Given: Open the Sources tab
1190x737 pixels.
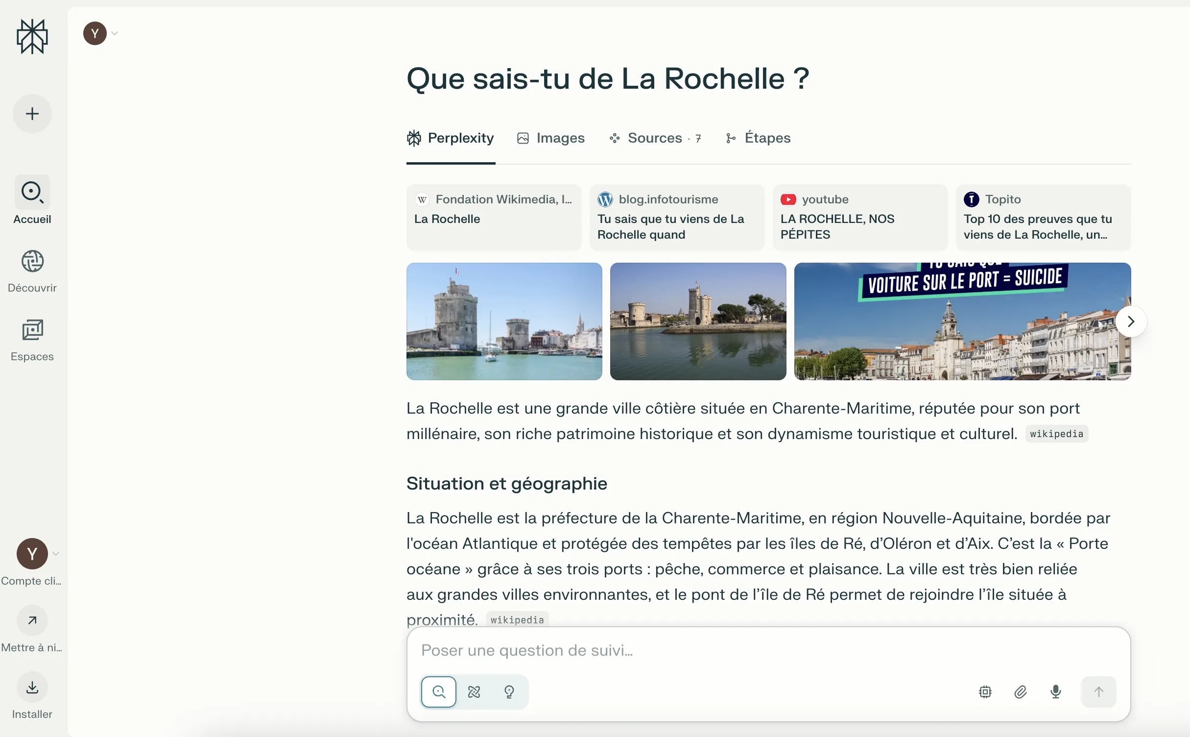Looking at the screenshot, I should (x=655, y=138).
